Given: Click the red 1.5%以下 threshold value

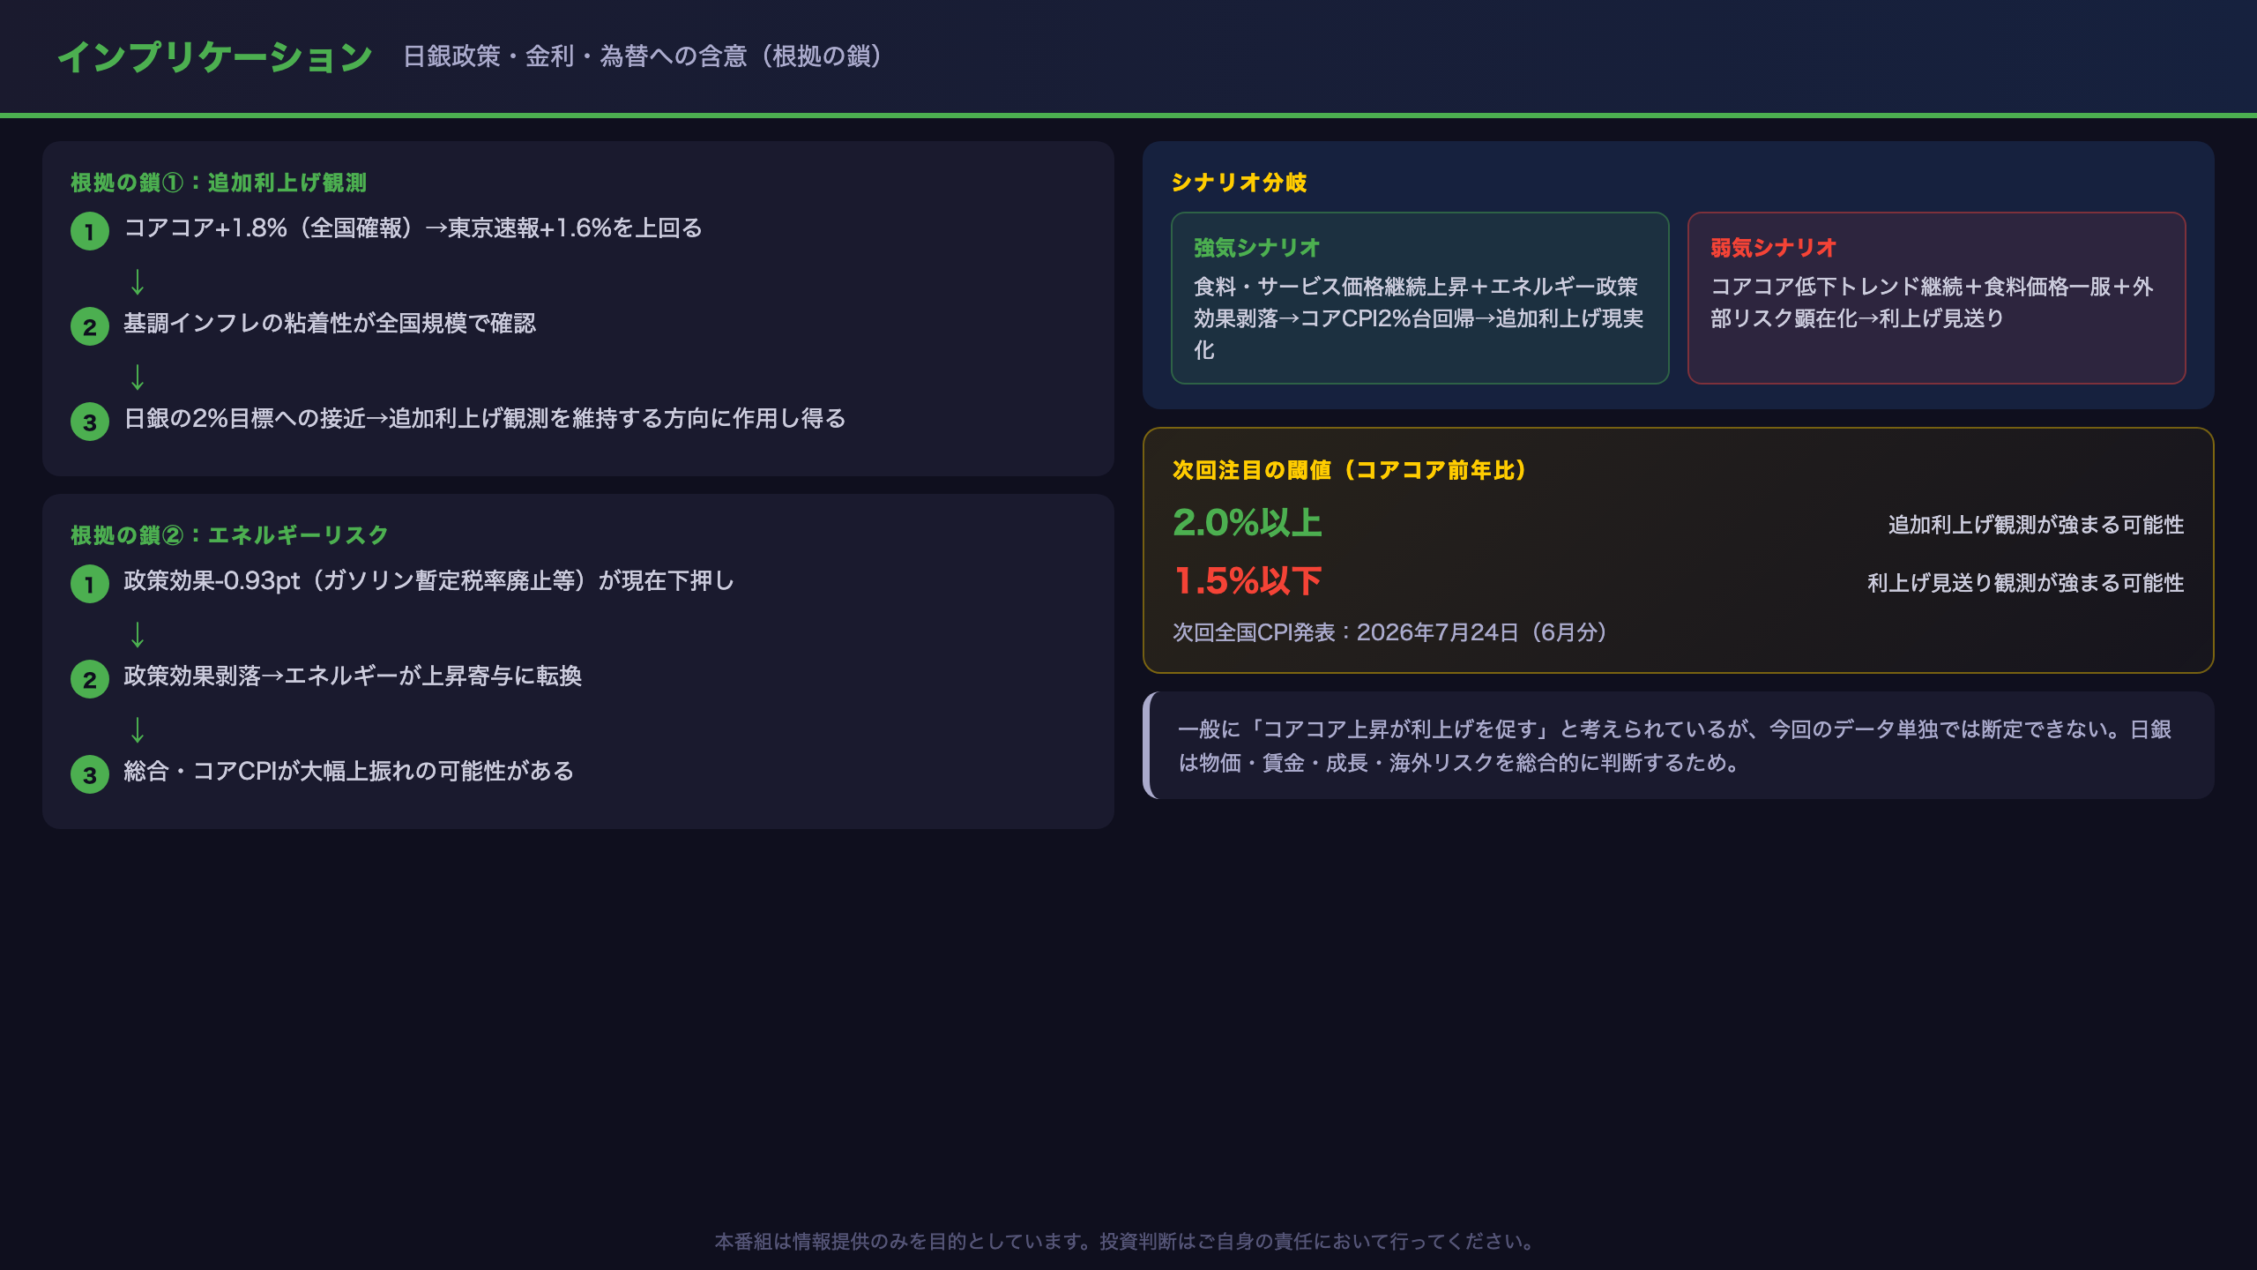Looking at the screenshot, I should coord(1248,581).
